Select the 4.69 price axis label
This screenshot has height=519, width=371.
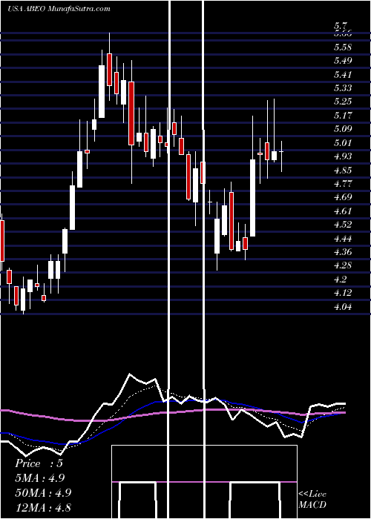pyautogui.click(x=343, y=197)
